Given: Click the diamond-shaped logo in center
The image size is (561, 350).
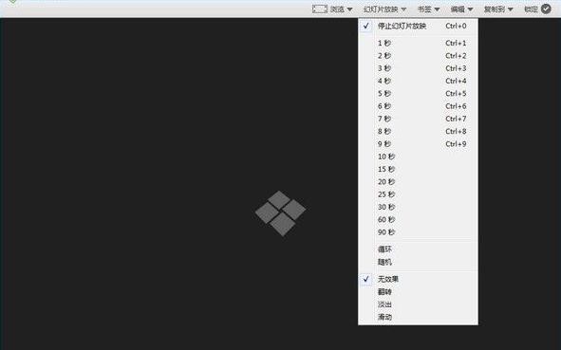Looking at the screenshot, I should pyautogui.click(x=281, y=213).
